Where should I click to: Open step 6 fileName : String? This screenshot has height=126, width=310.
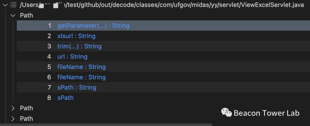click(x=82, y=77)
